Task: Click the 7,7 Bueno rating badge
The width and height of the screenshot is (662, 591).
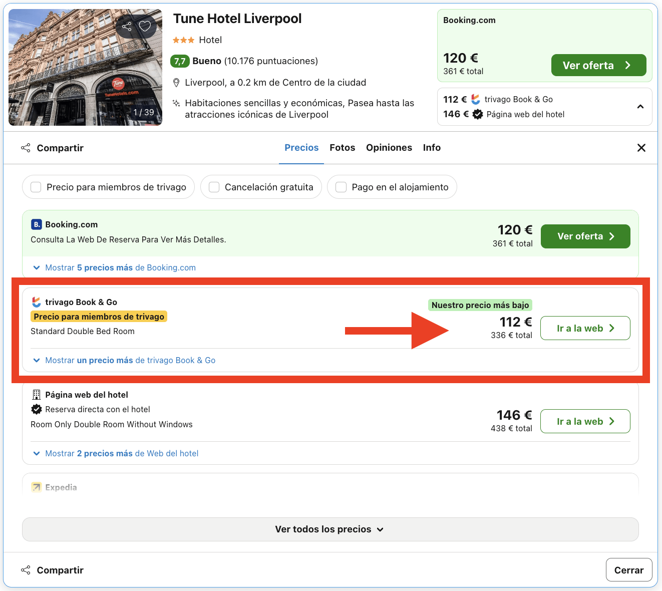Action: pos(180,61)
